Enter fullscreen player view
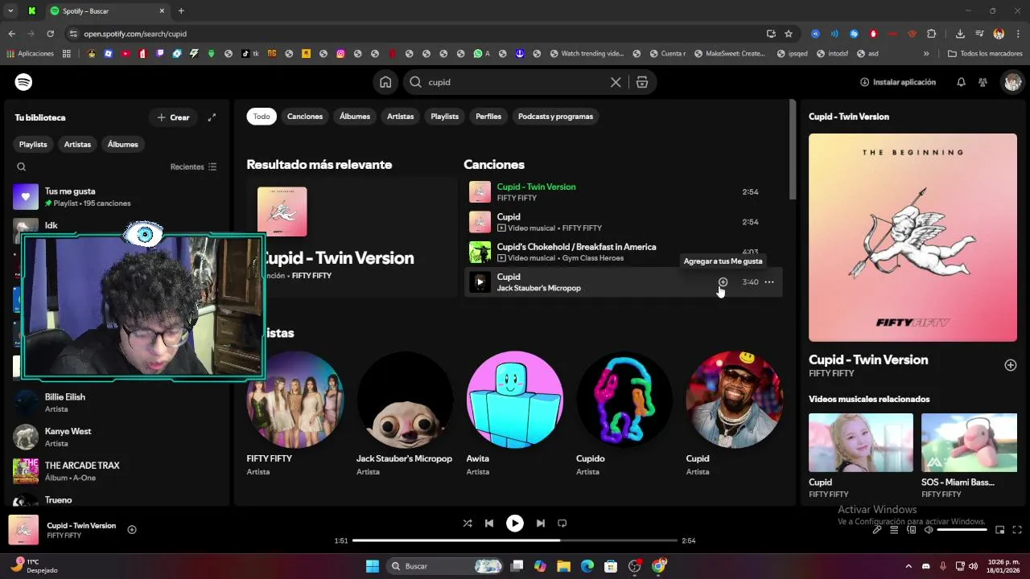 (1017, 530)
